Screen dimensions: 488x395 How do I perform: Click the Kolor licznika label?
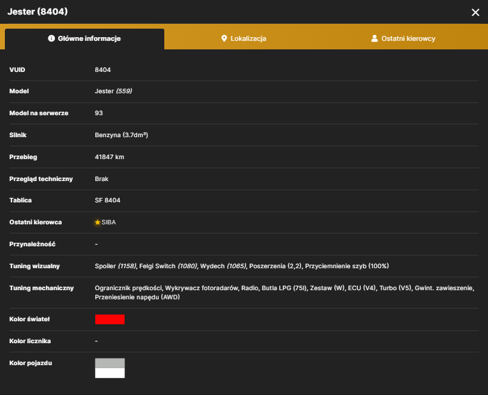tap(30, 341)
